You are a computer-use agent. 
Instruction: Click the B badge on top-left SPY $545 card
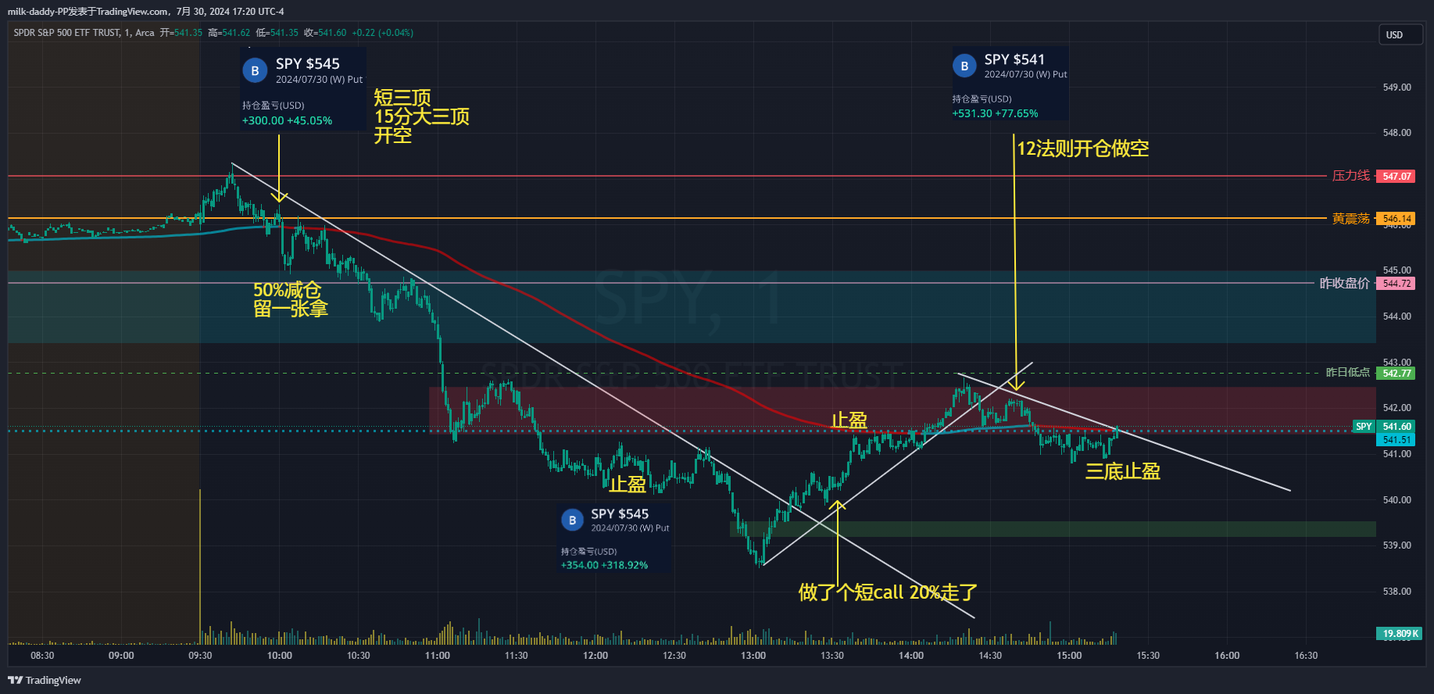coord(255,70)
